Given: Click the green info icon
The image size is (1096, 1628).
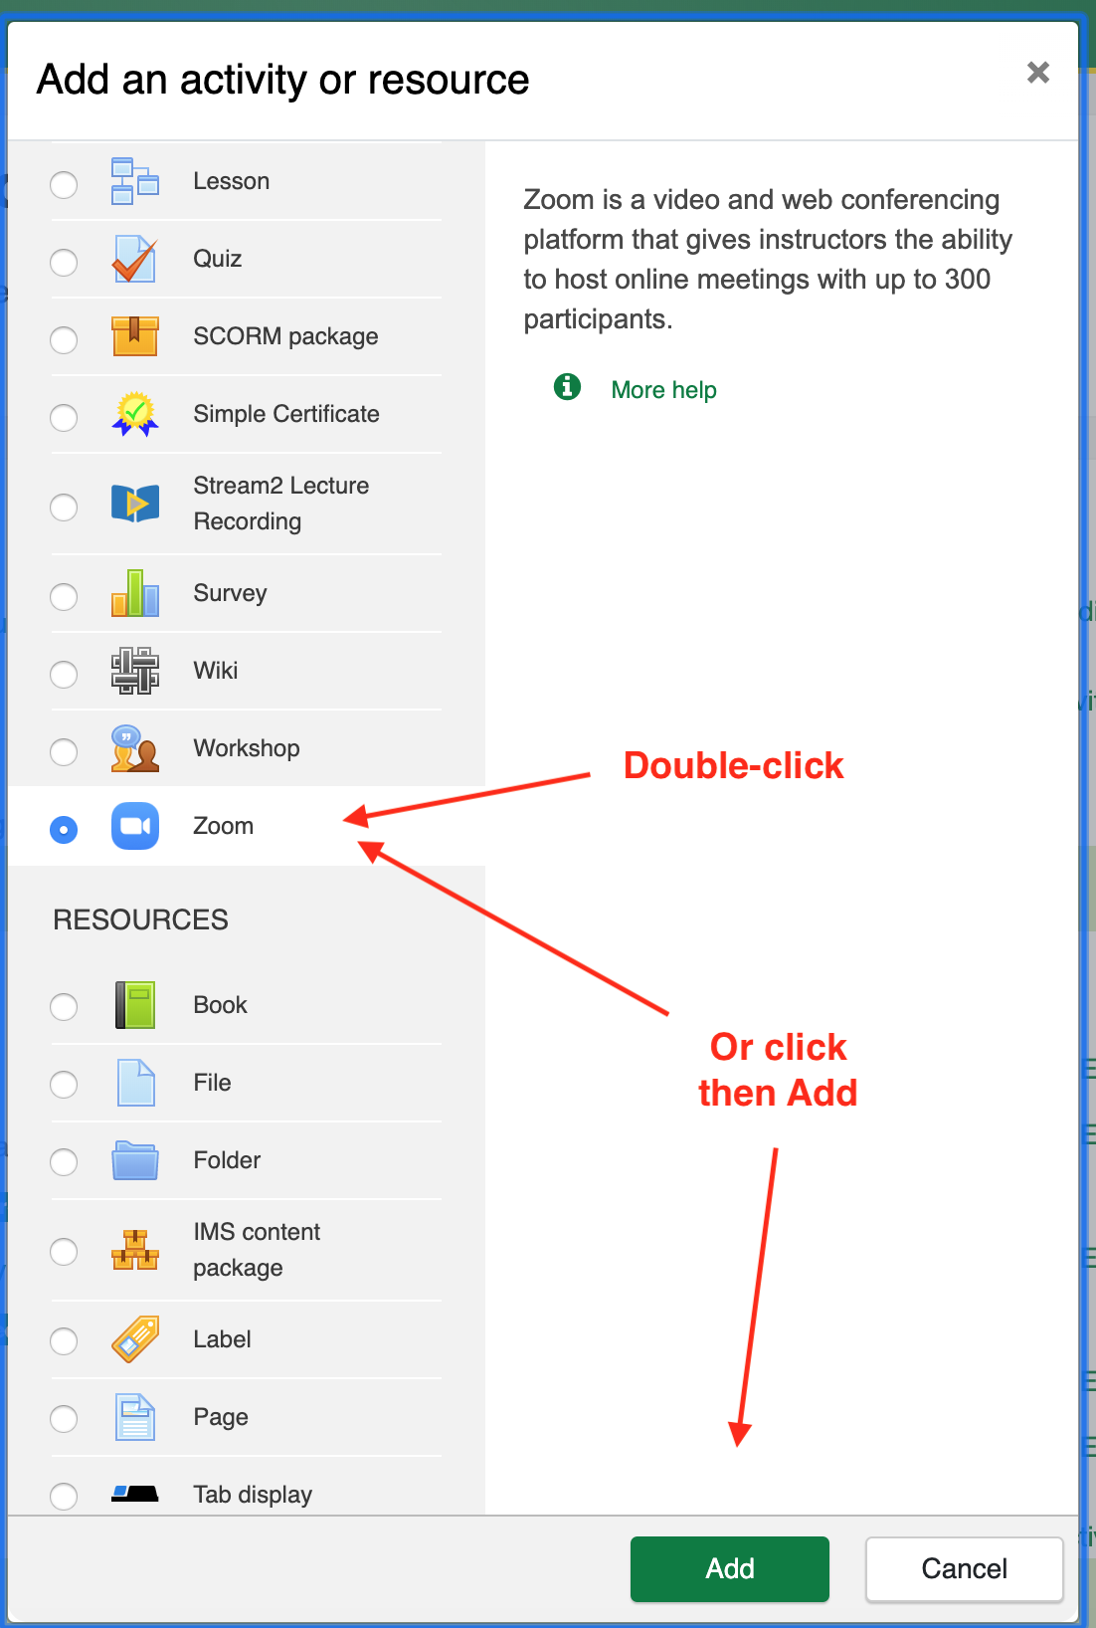Looking at the screenshot, I should coord(567,386).
